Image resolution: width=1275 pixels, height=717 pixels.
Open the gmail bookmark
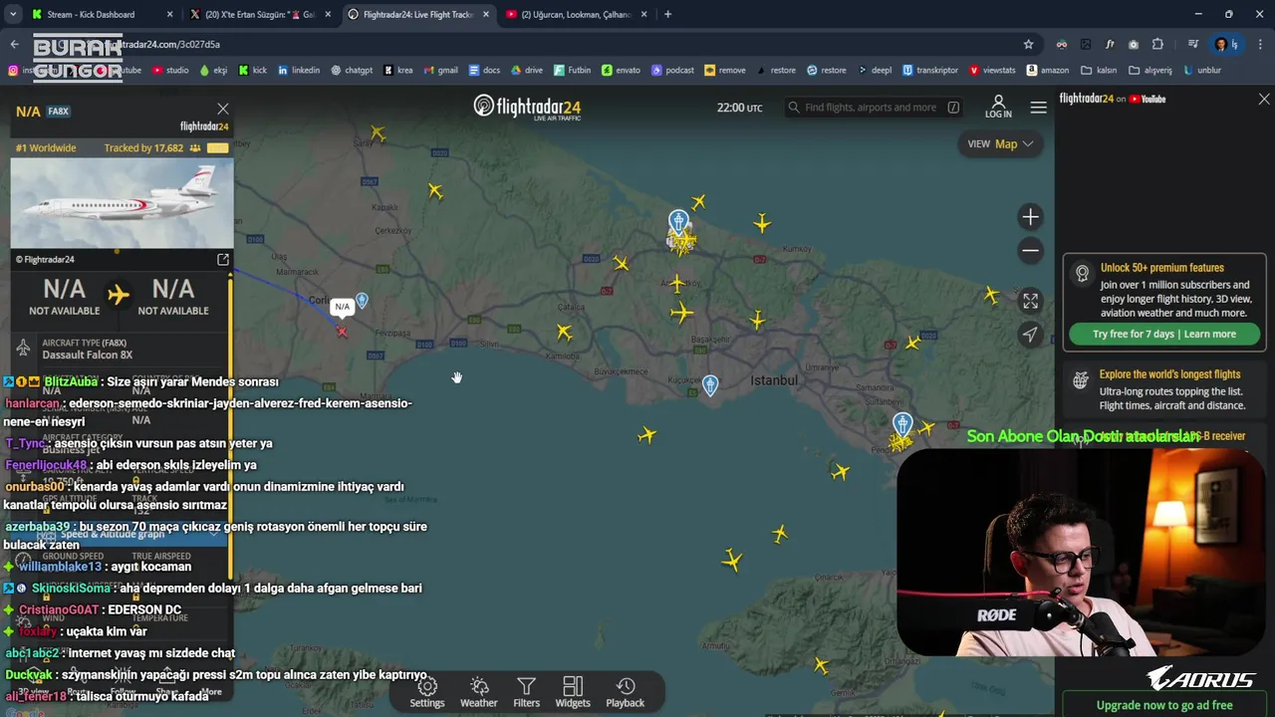[x=440, y=70]
